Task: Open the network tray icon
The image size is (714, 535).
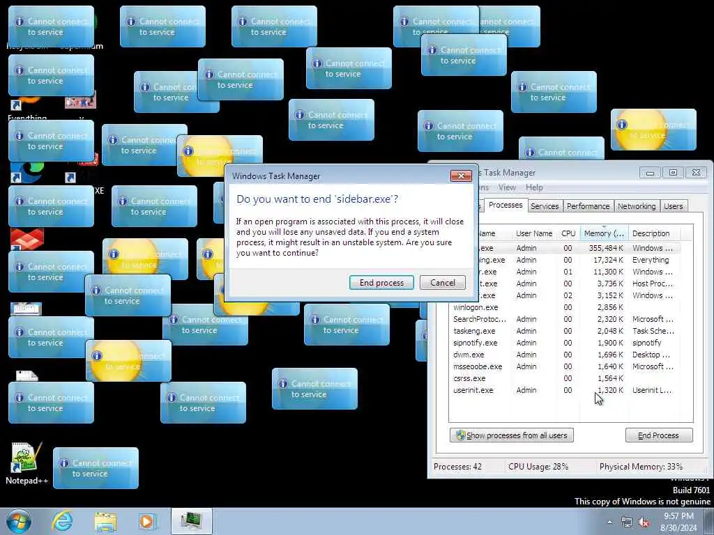Action: (627, 522)
